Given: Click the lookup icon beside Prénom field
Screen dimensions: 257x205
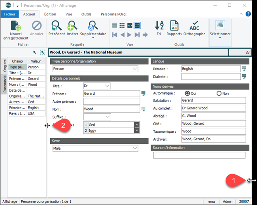Looking at the screenshot, I should coord(144,94).
